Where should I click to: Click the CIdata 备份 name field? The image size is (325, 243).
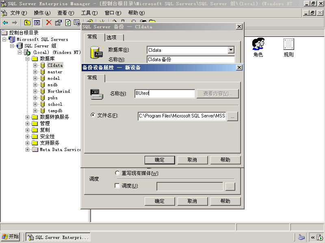pos(191,59)
